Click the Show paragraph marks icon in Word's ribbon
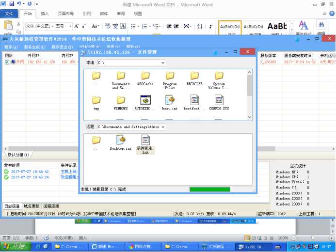 (x=211, y=26)
